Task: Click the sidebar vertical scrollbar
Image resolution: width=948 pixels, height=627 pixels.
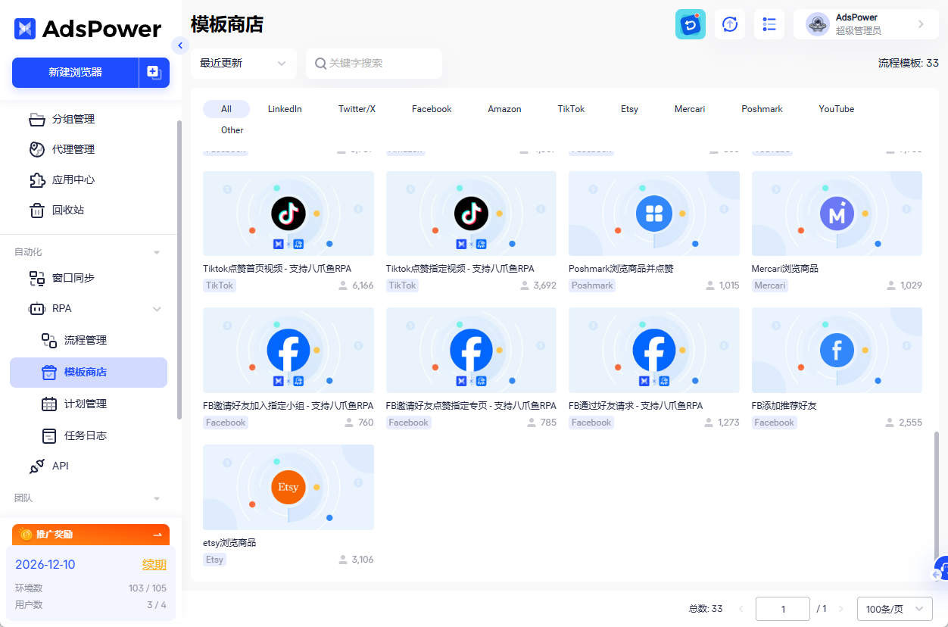Action: (x=179, y=269)
